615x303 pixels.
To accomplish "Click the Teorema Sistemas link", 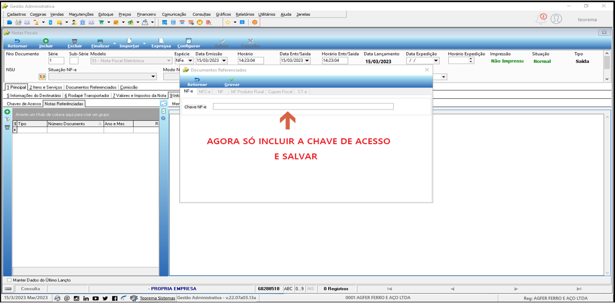I will pos(157,298).
